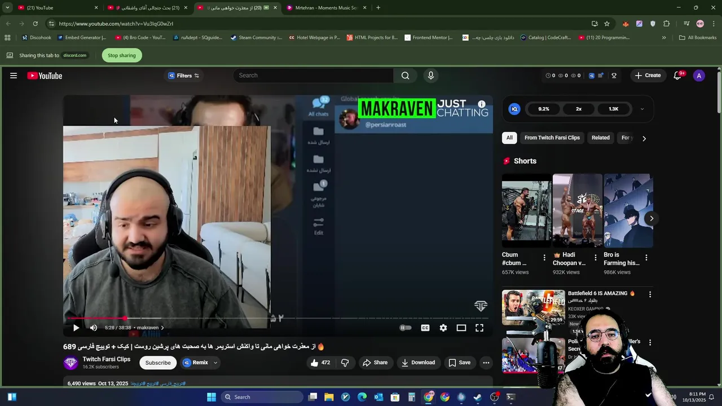The height and width of the screenshot is (406, 722).
Task: Show hidden bookmarks overflow
Action: (664, 38)
